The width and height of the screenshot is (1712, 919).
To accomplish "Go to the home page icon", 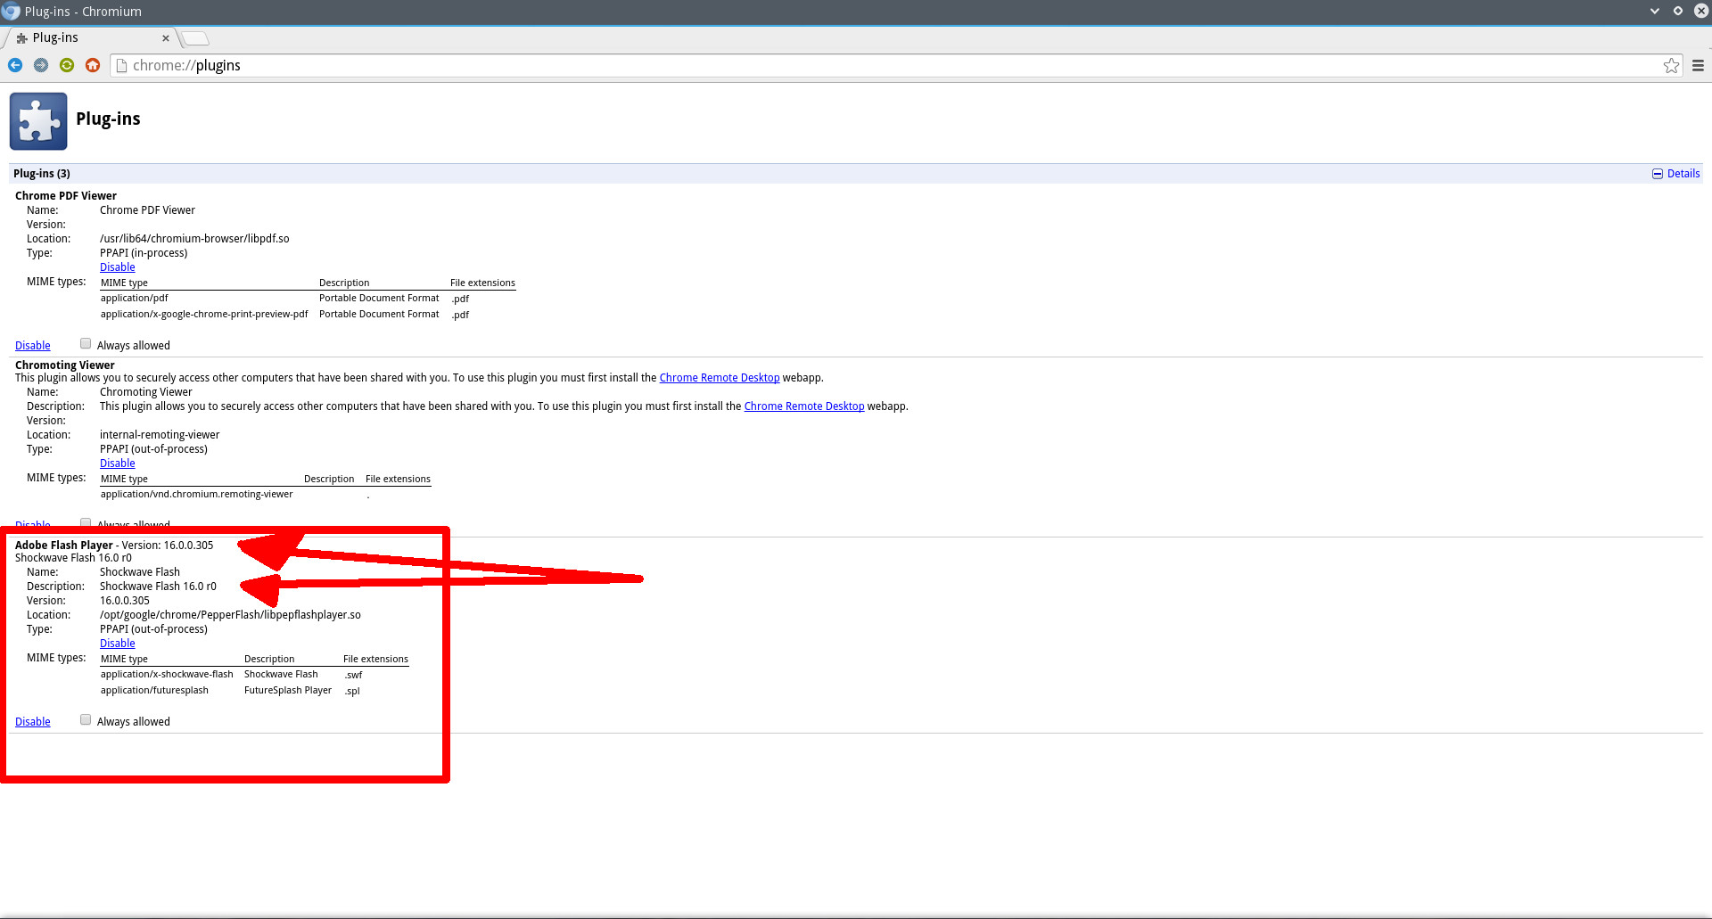I will pos(93,65).
